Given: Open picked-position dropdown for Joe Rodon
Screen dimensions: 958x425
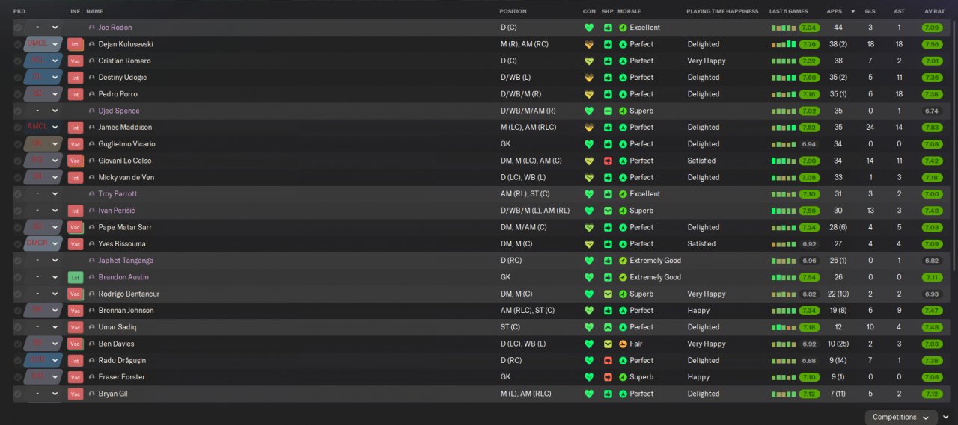Looking at the screenshot, I should click(43, 28).
